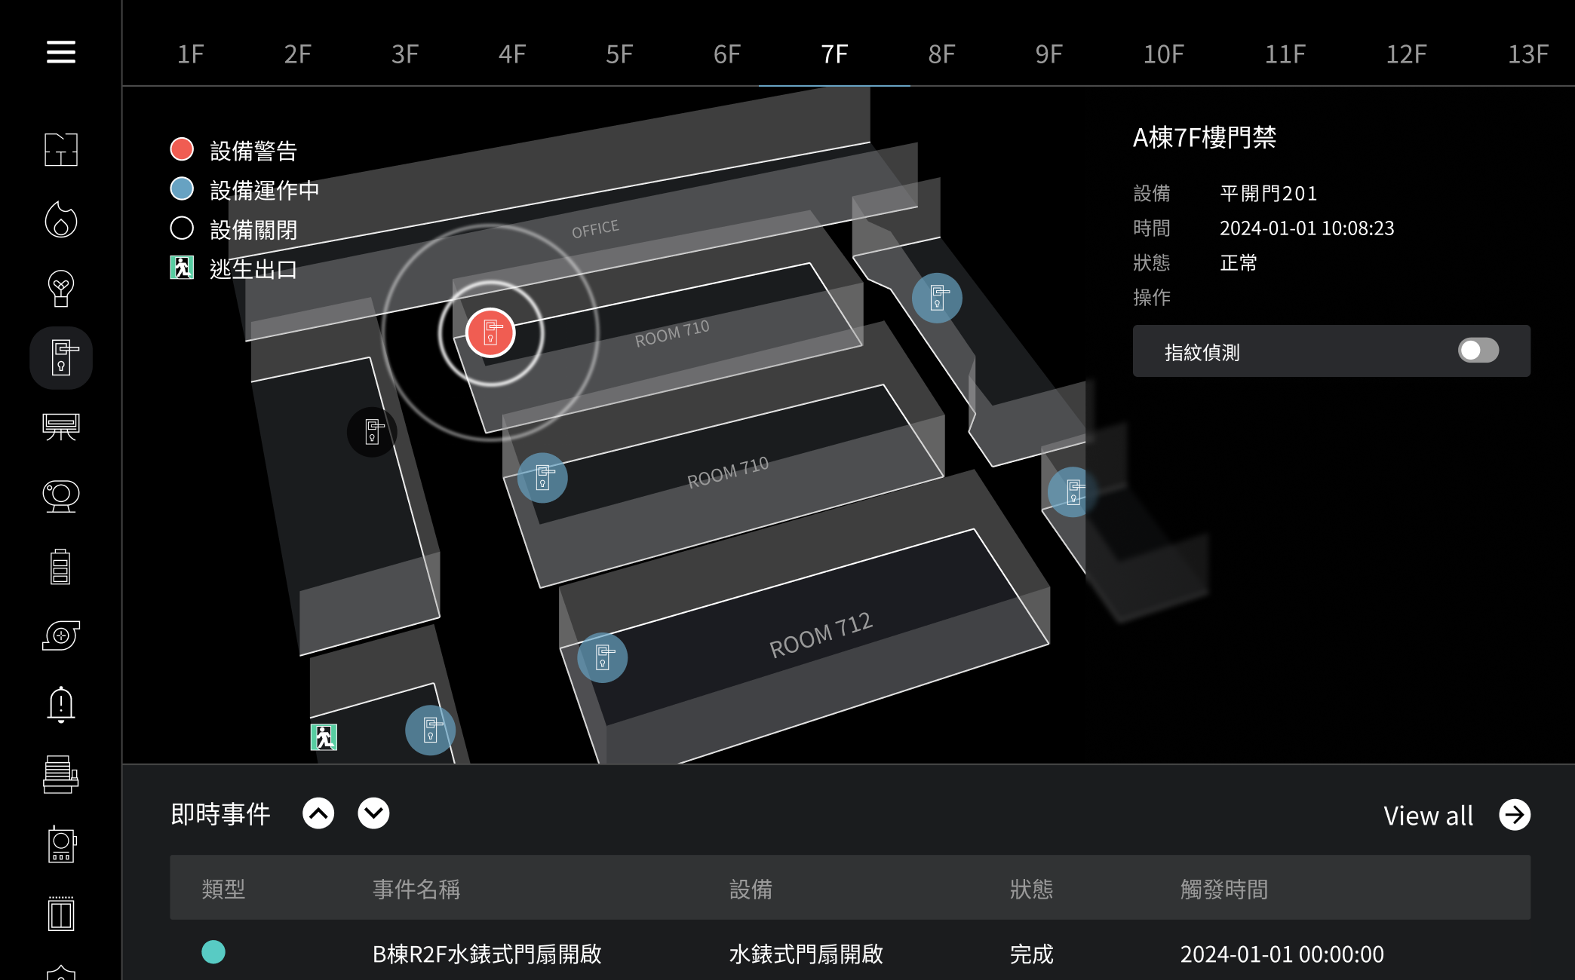Open the hamburger menu

[x=60, y=52]
